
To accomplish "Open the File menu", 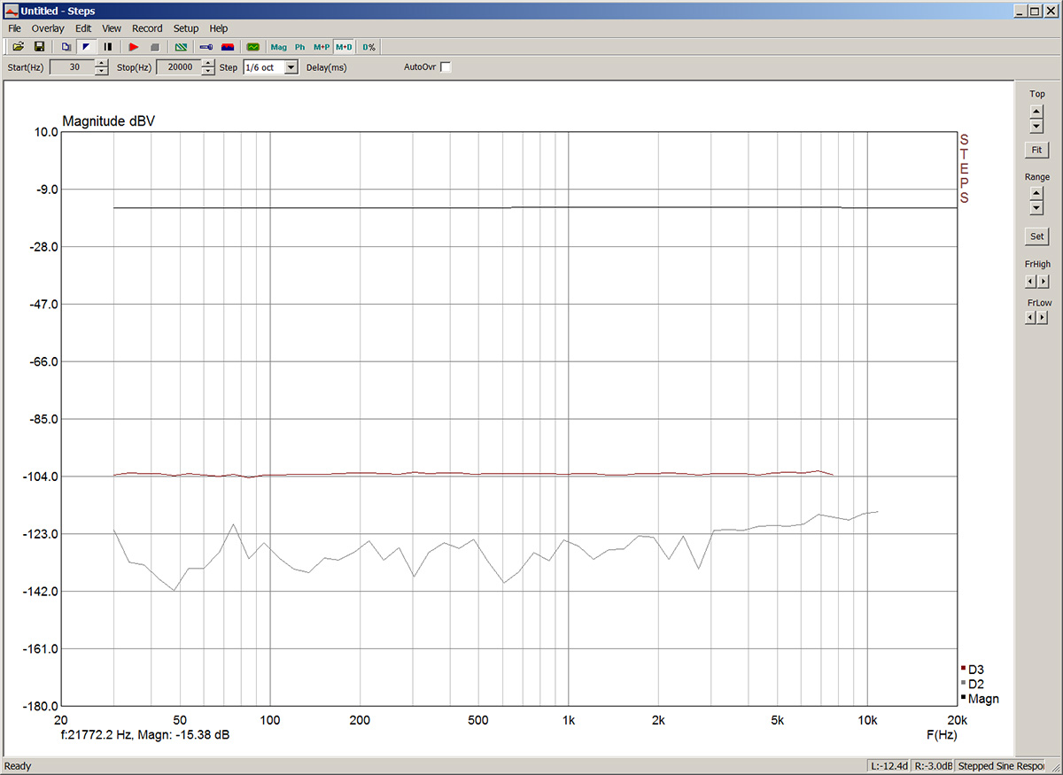I will click(x=15, y=28).
